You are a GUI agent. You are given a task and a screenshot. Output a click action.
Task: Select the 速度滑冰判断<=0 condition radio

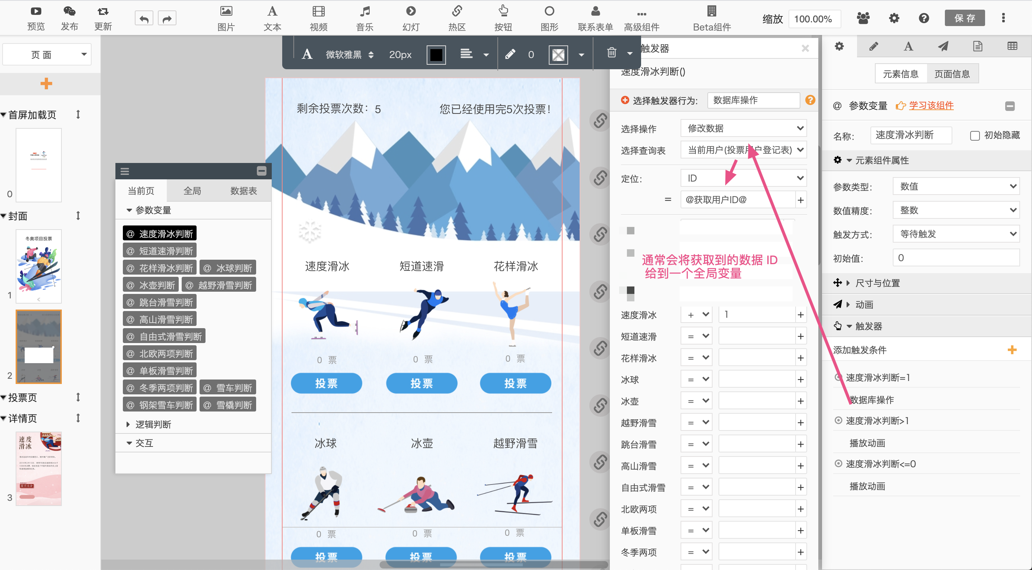click(838, 464)
